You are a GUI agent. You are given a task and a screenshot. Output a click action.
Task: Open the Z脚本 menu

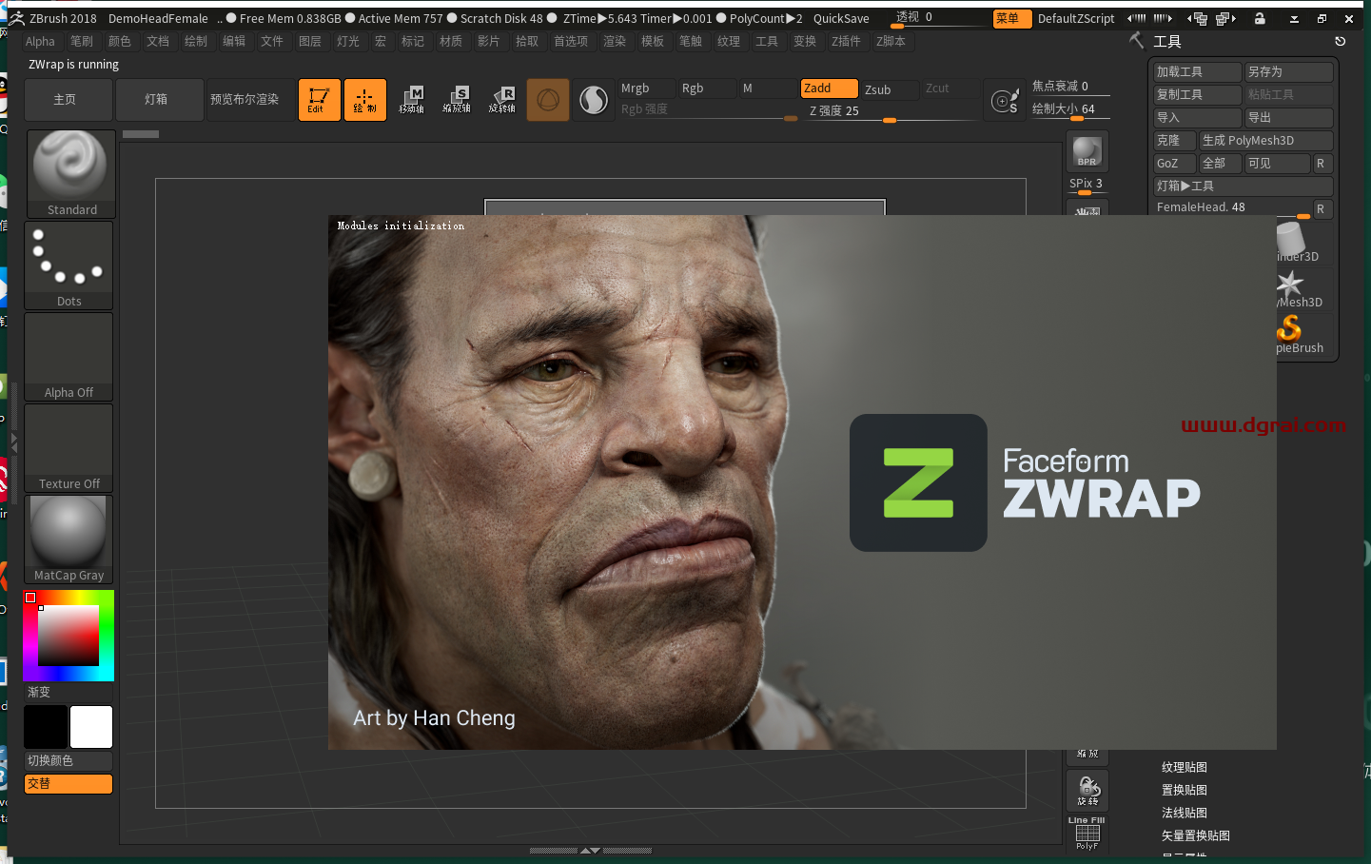[891, 41]
